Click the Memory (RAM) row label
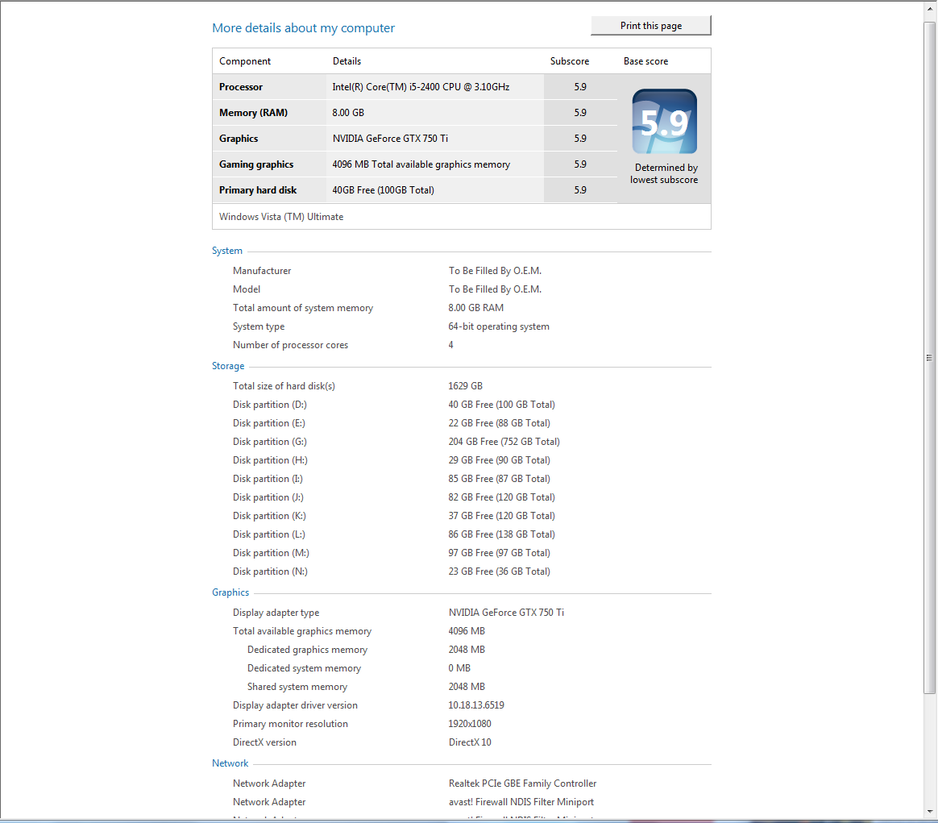The image size is (938, 823). [x=253, y=113]
